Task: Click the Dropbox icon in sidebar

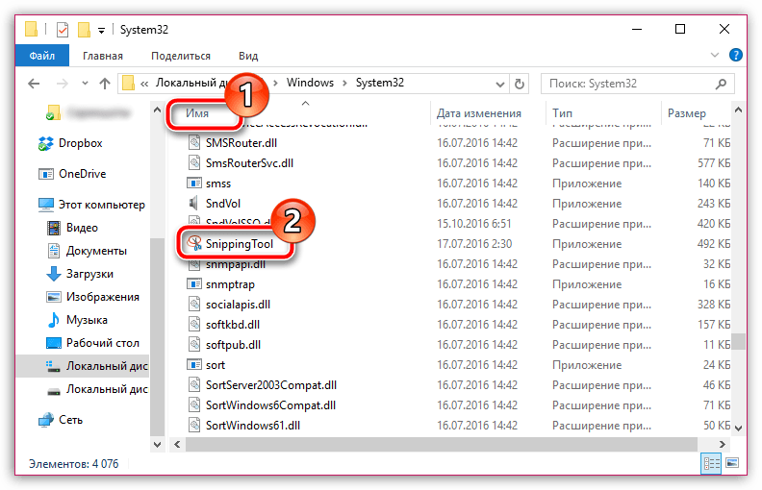Action: [45, 143]
